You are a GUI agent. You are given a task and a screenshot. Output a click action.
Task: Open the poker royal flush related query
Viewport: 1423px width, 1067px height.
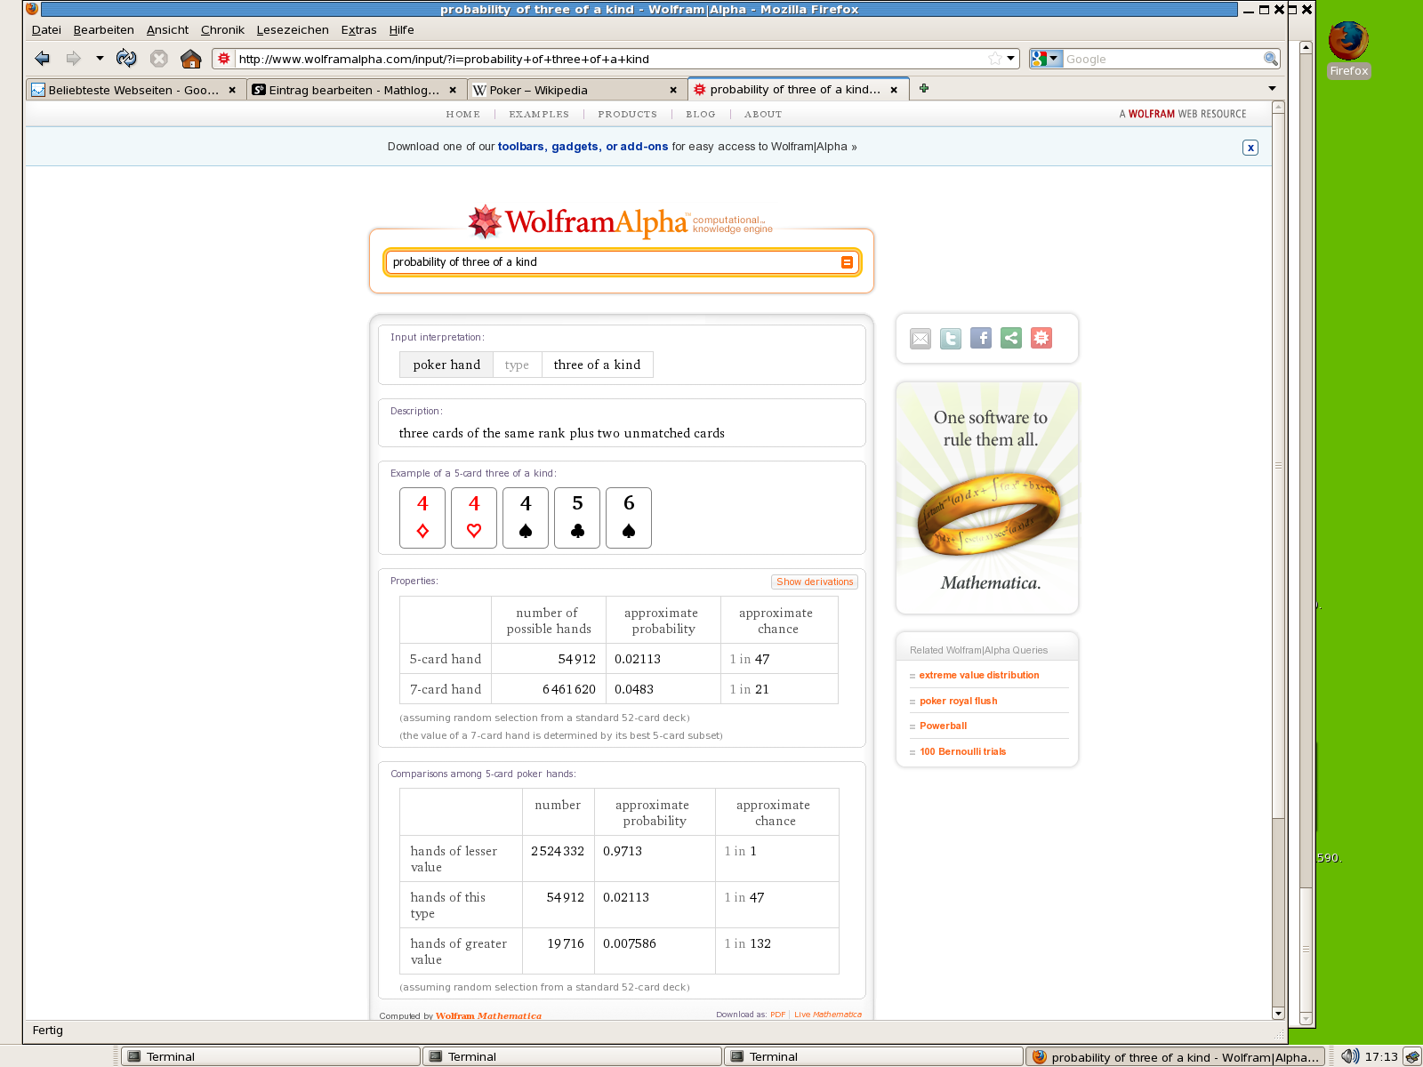(958, 701)
